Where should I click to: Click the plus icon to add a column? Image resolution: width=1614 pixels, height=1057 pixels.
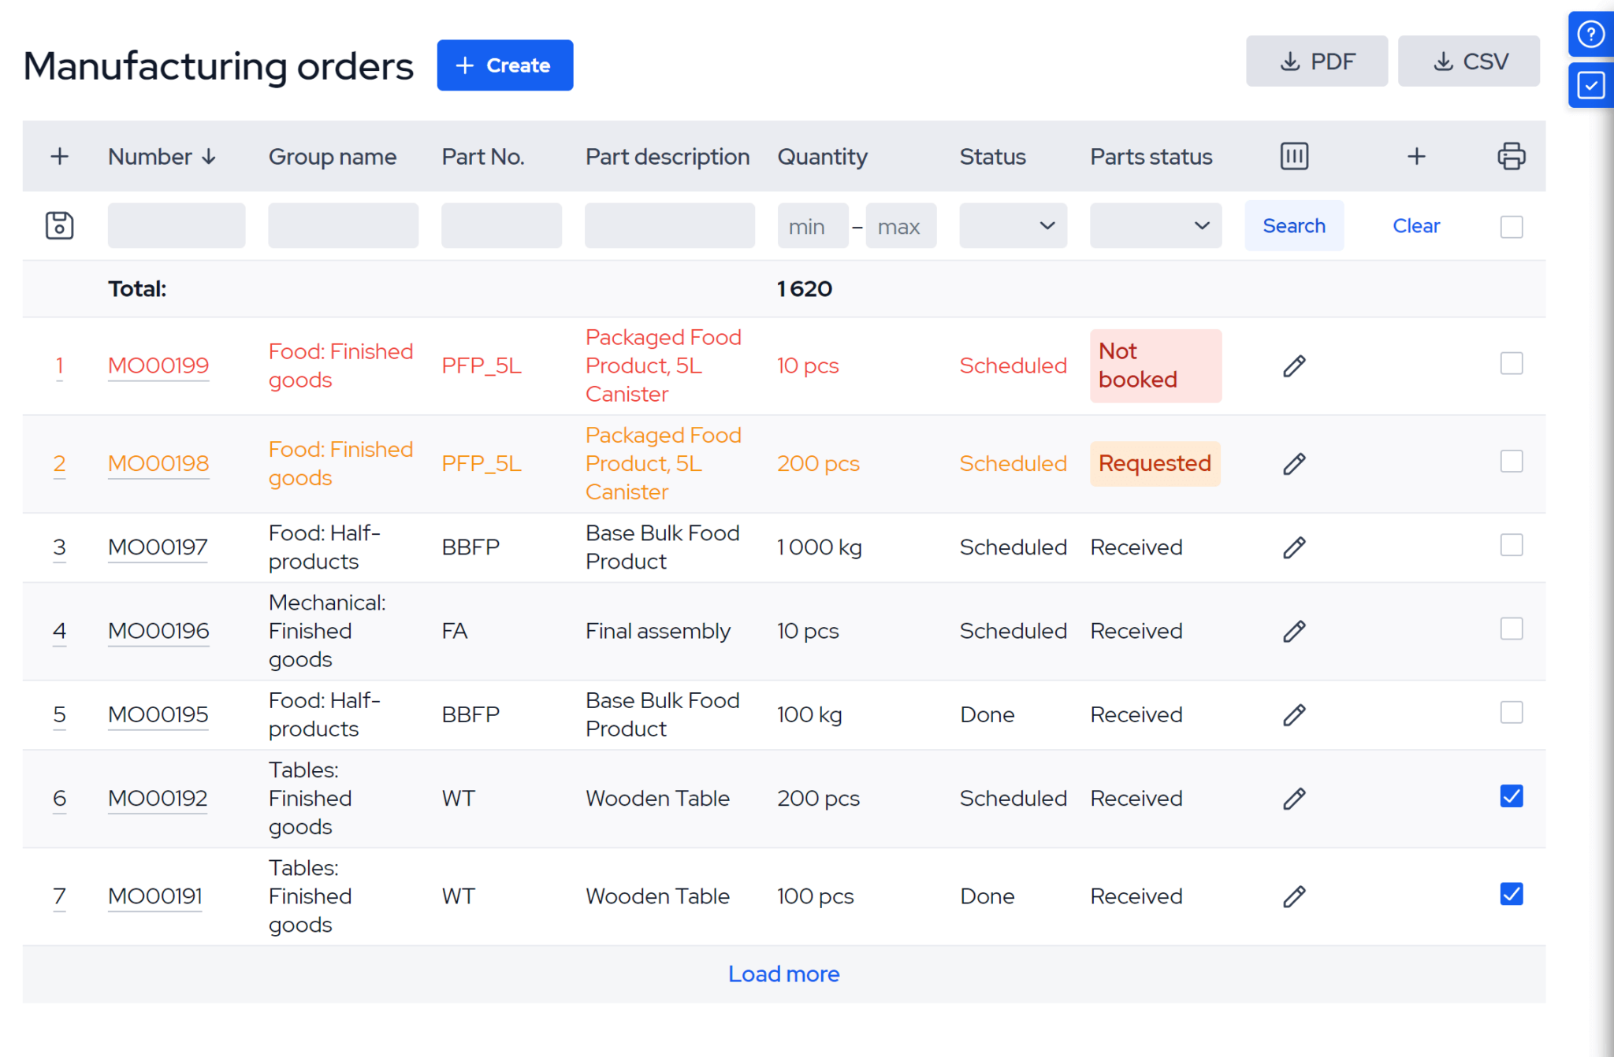tap(1416, 156)
